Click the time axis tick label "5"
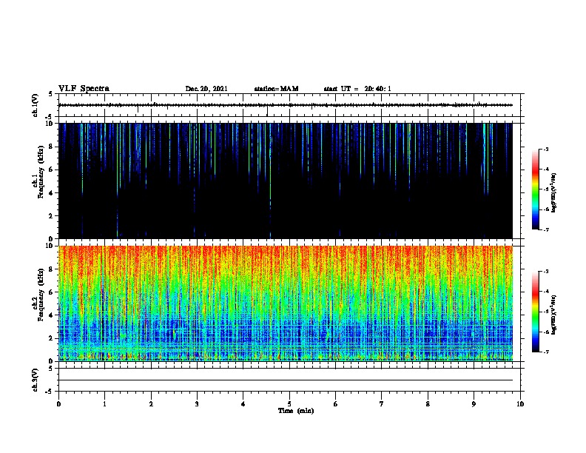Viewport: 586px width, 453px height. click(289, 404)
